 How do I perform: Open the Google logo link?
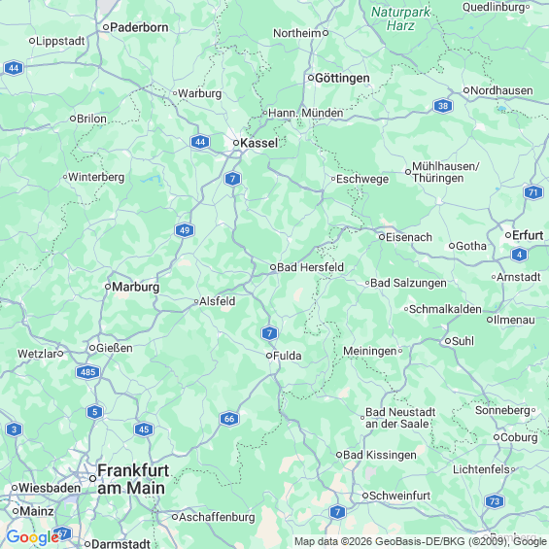coord(33,537)
